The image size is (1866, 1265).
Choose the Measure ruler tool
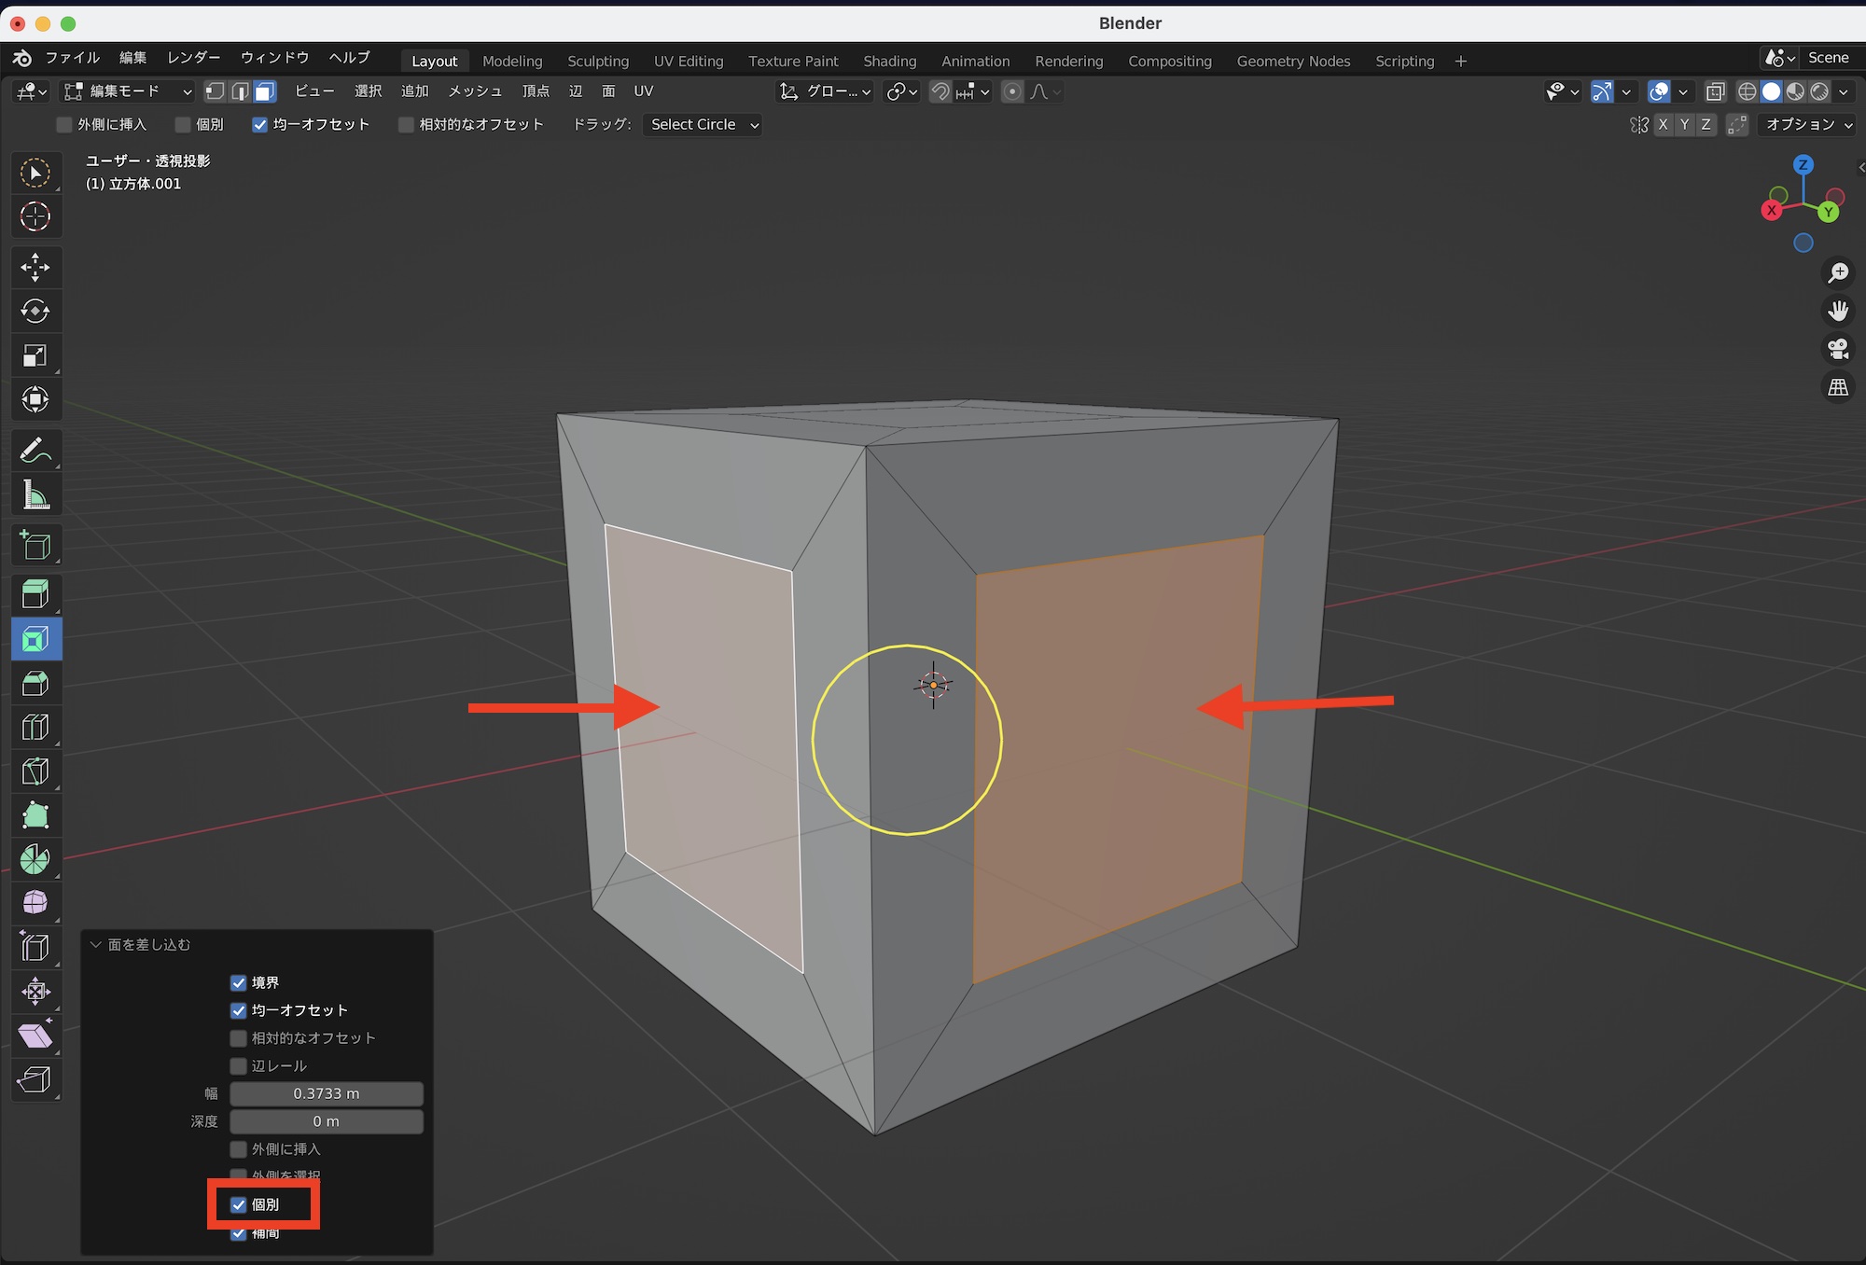pyautogui.click(x=35, y=495)
